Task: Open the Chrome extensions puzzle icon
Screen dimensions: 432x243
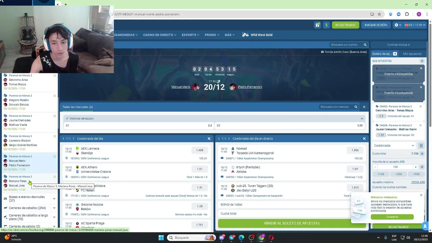Action: point(407,14)
